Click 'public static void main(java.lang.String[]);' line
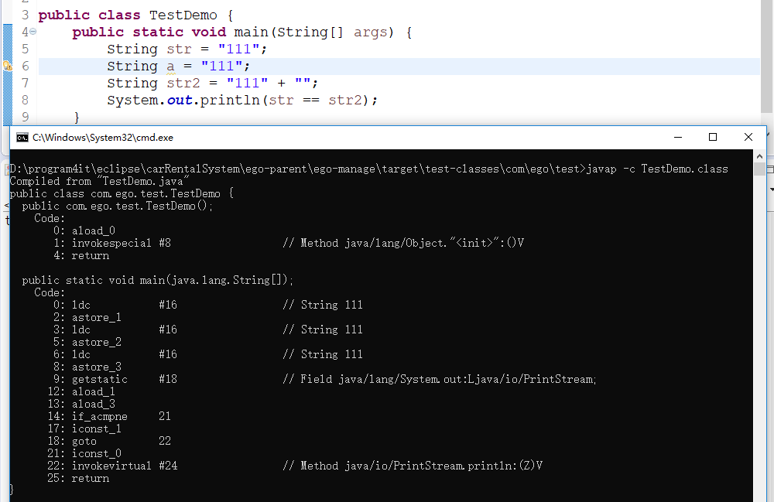 click(x=157, y=280)
